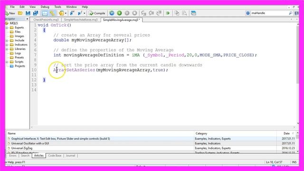This screenshot has height=171, width=304.
Task: Switch to the Articles tab in Toolbox
Action: coord(39,155)
